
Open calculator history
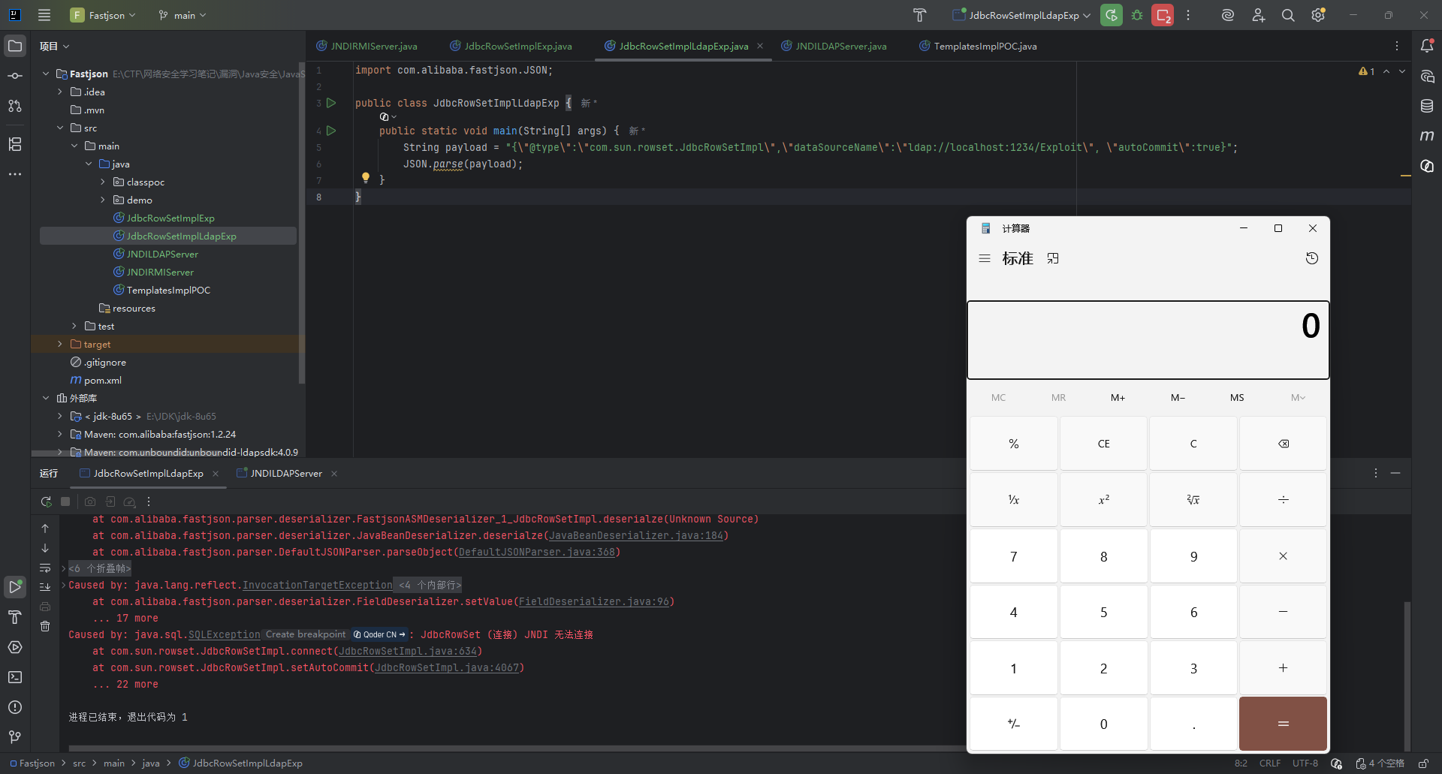1312,258
